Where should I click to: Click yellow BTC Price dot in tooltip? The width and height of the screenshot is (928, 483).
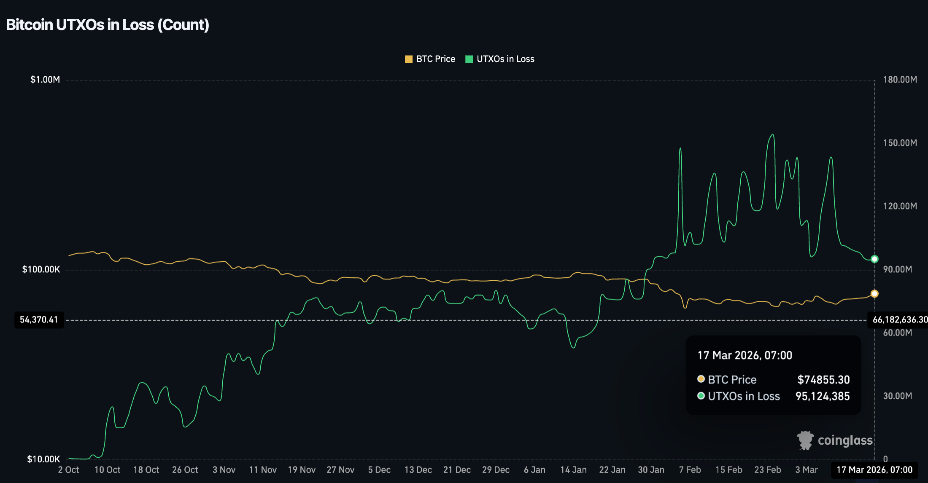(701, 379)
